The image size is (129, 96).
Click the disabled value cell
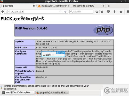[40, 71]
